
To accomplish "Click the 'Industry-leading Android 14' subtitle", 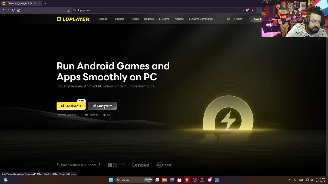I will pyautogui.click(x=106, y=86).
